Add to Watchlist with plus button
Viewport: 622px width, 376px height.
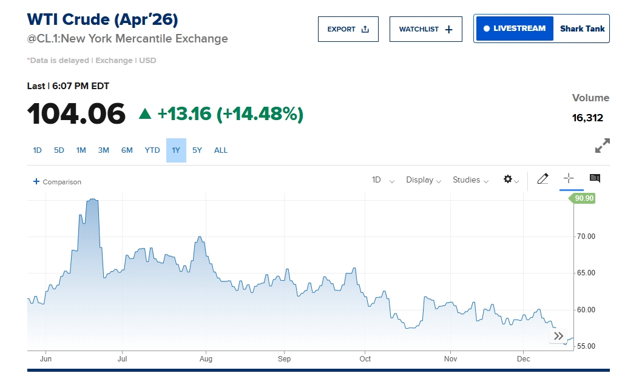click(x=425, y=29)
